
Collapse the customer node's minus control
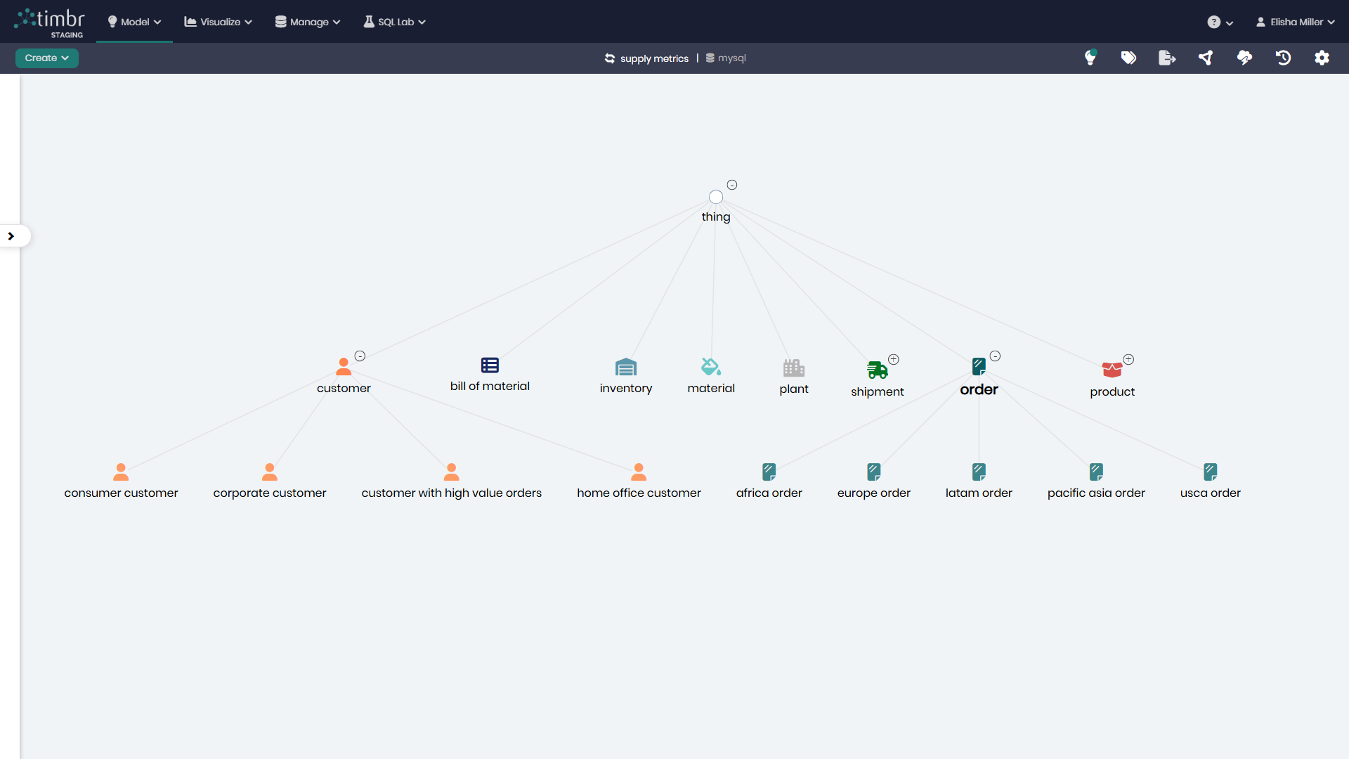click(x=360, y=356)
